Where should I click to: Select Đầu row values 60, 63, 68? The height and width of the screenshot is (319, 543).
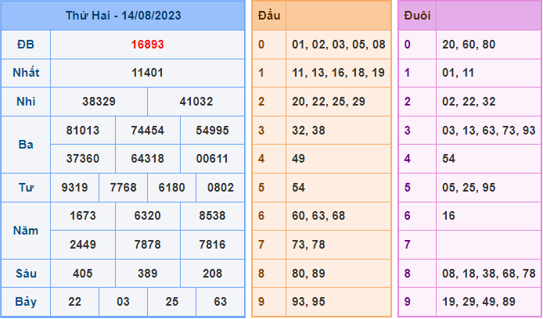click(318, 216)
